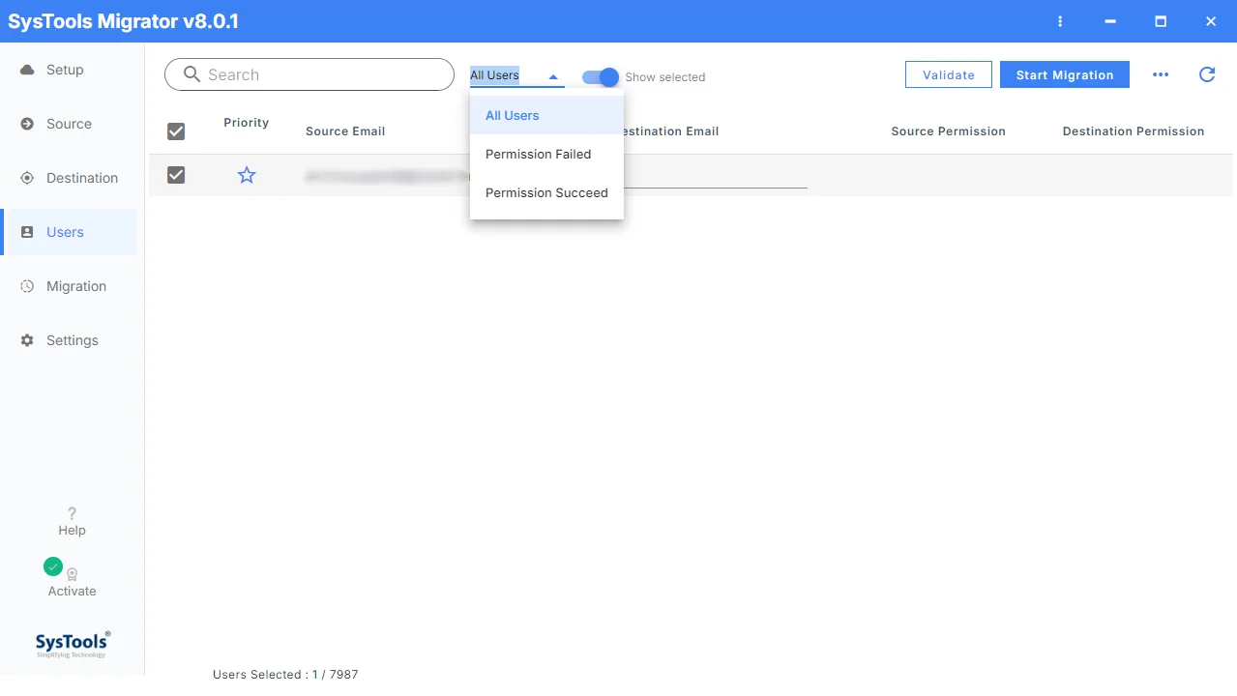The image size is (1237, 696).
Task: Click the search magnifier icon
Action: pyautogui.click(x=191, y=74)
